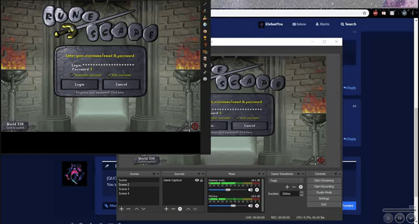Move the source up in Sources panel
Screen dimensions: 419x224
[x=189, y=209]
